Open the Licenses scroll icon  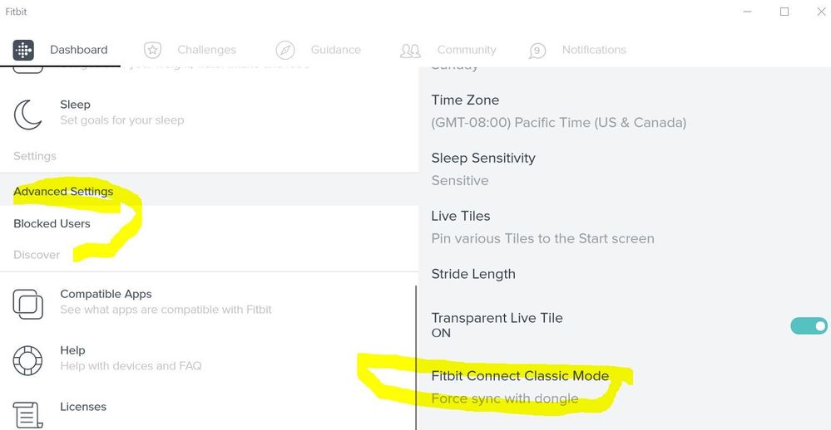pos(27,415)
